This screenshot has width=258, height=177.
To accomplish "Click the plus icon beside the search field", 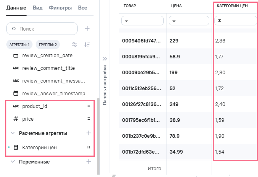I will tap(88, 29).
